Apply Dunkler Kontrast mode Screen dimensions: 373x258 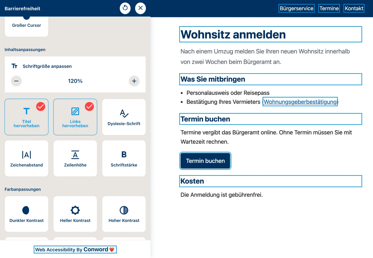coord(26,214)
